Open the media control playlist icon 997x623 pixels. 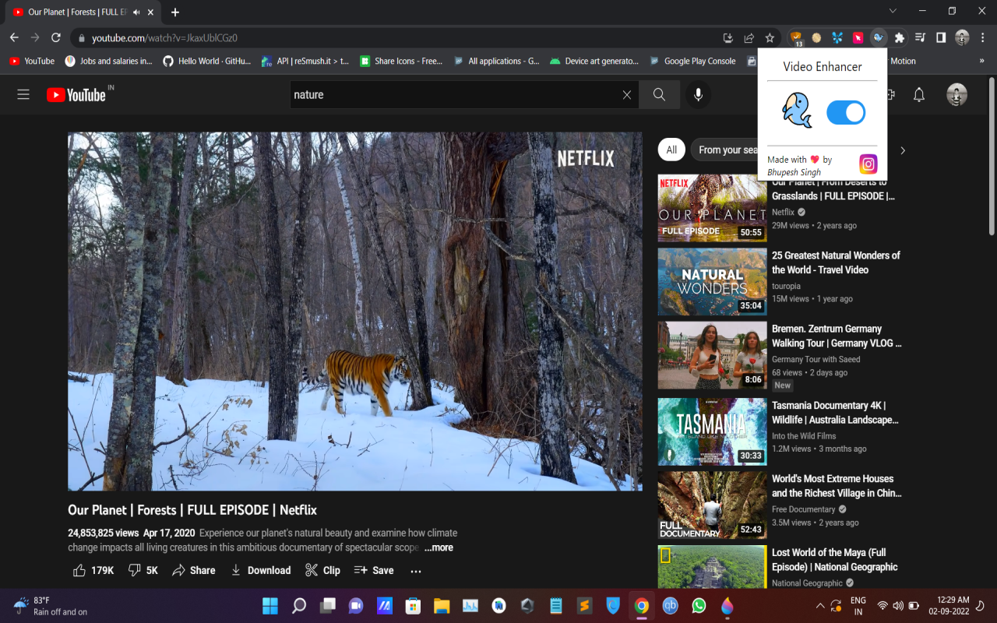921,37
